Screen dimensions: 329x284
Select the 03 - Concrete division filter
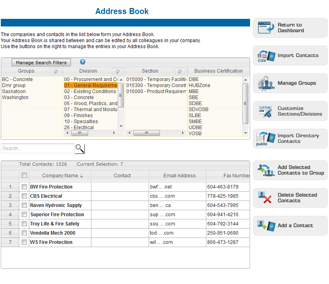point(79,97)
